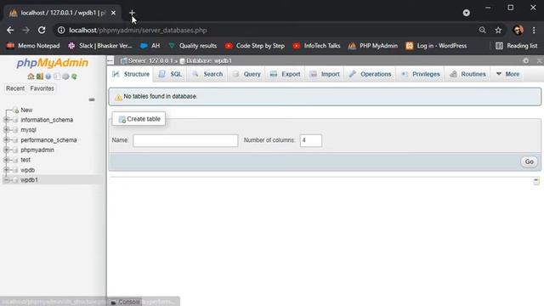Image resolution: width=544 pixels, height=306 pixels.
Task: Expand the test database node
Action: pos(6,160)
